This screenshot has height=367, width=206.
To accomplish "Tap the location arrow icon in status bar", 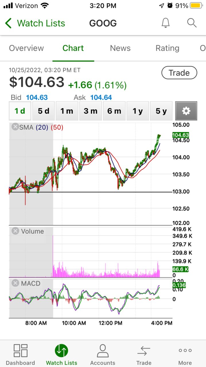I will click(162, 5).
